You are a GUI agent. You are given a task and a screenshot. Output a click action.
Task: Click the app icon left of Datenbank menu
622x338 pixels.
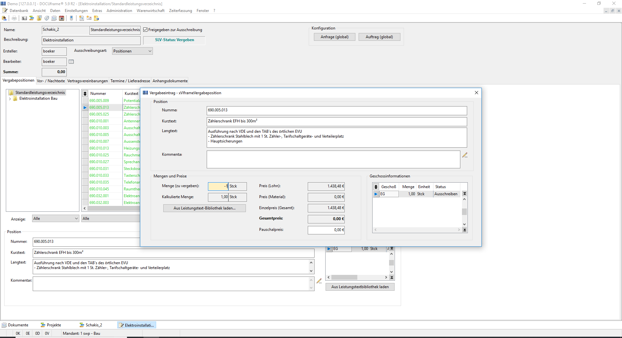[x=5, y=11]
